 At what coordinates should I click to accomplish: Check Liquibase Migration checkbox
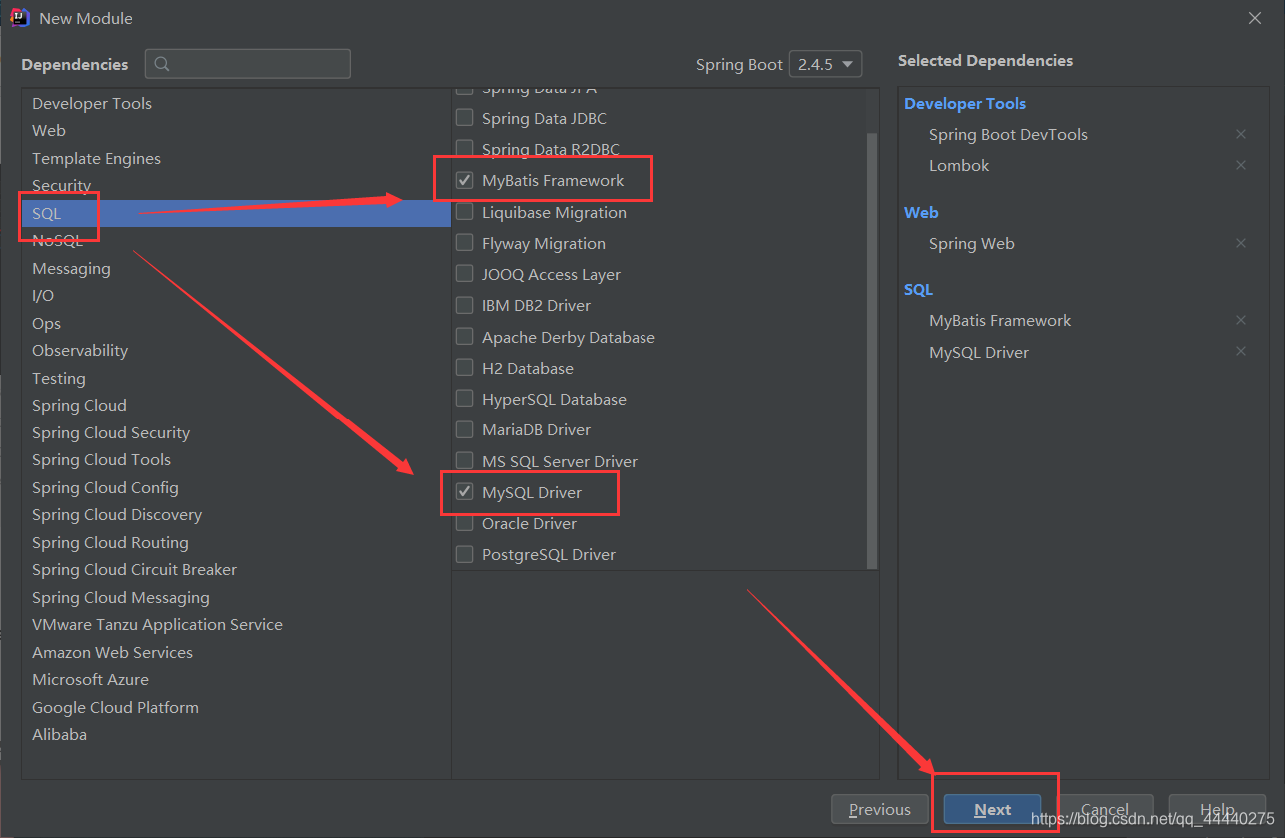point(464,212)
